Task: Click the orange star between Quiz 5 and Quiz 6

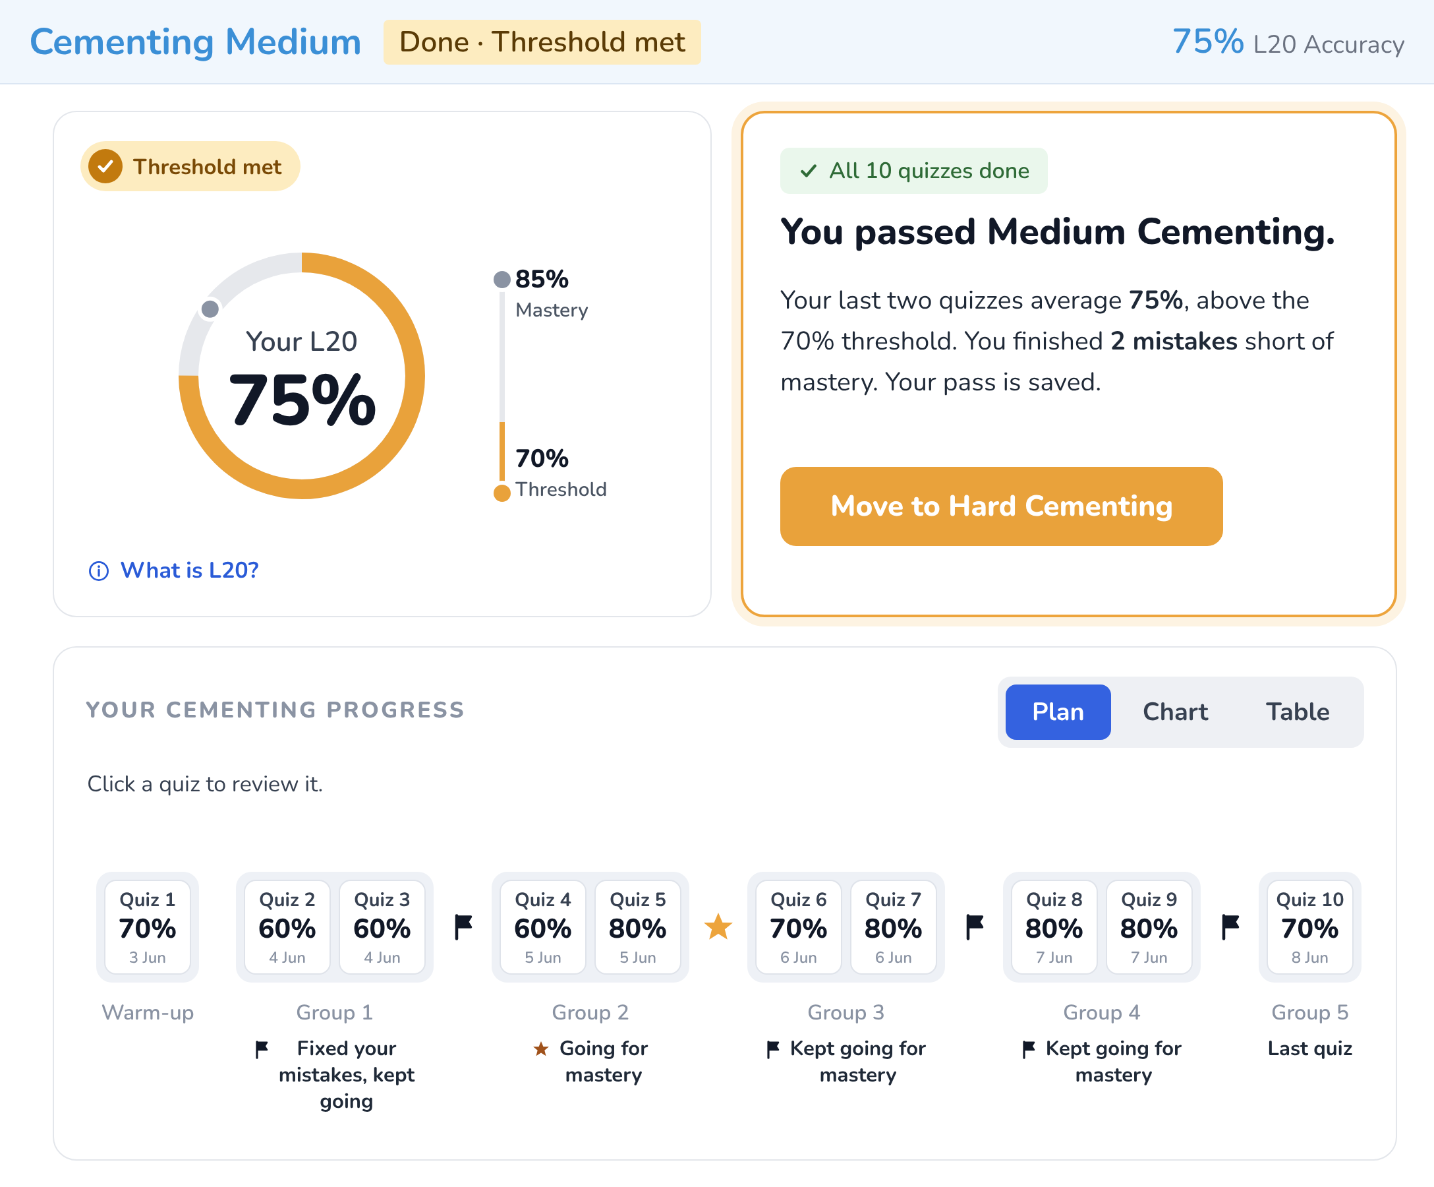Action: (718, 927)
